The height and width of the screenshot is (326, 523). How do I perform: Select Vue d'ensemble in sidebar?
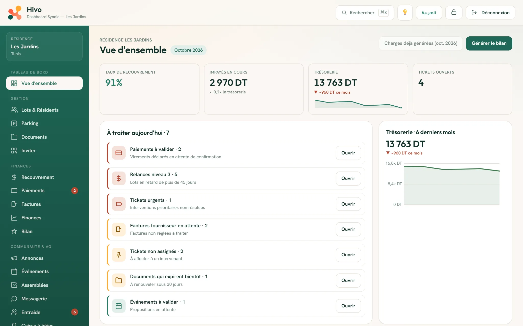[44, 83]
